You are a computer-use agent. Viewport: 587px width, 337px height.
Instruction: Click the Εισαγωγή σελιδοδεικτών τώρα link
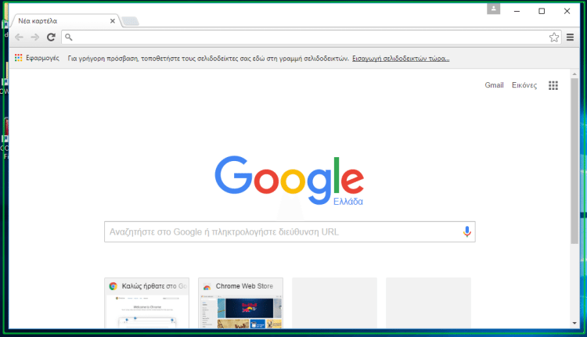click(x=401, y=59)
